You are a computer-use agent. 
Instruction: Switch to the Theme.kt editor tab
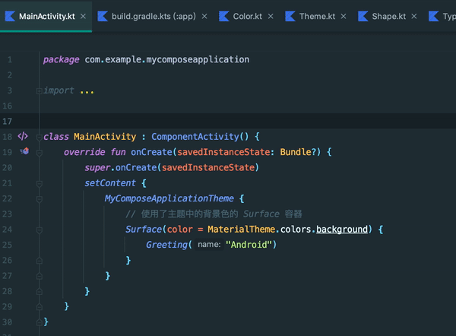click(317, 16)
